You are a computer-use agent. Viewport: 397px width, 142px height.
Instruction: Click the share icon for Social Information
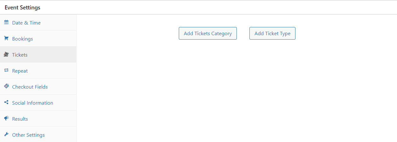[6, 102]
